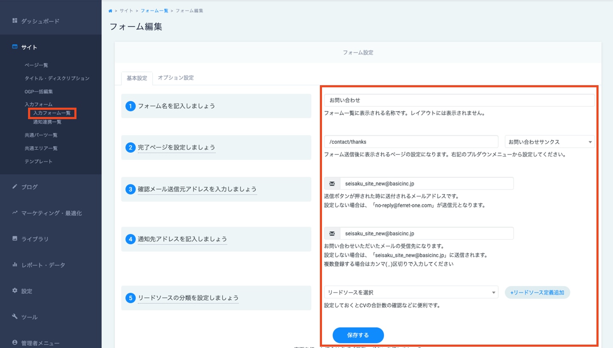Click the 保存する button

point(358,335)
